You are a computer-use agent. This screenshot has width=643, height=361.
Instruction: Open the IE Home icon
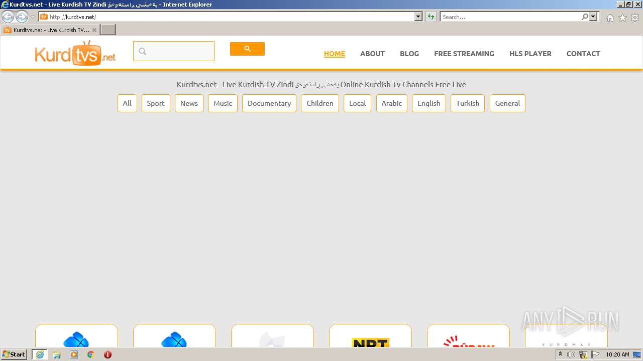coord(610,18)
